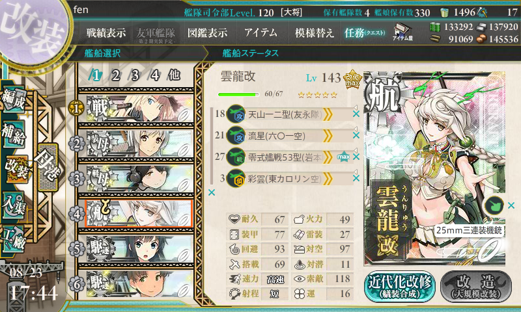Screen dimensions: 521x312
Task: Clear all equipment with lower-left X
Action: point(211,192)
